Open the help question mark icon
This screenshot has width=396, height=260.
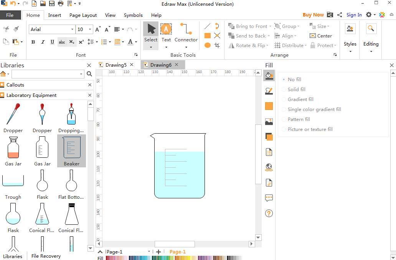(269, 213)
